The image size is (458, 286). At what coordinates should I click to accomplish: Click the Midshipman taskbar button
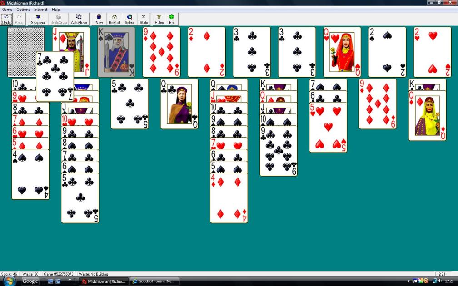pyautogui.click(x=105, y=281)
